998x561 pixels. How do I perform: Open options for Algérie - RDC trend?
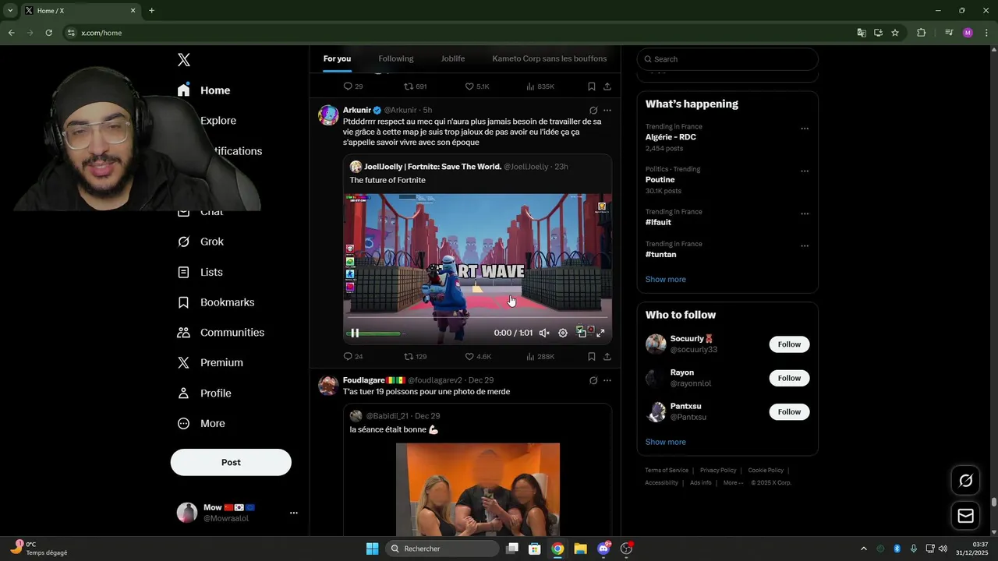tap(805, 129)
